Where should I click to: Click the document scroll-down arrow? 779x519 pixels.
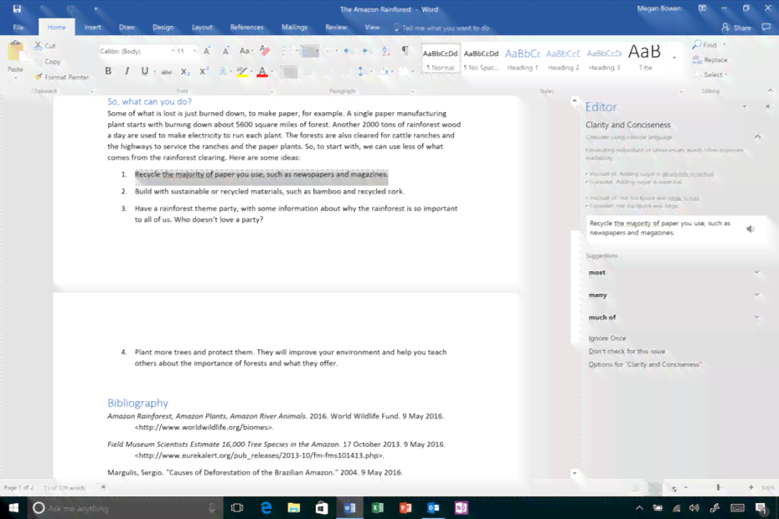pos(575,473)
